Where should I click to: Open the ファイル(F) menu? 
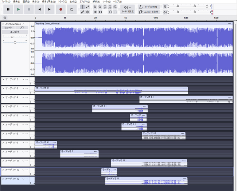pos(5,2)
